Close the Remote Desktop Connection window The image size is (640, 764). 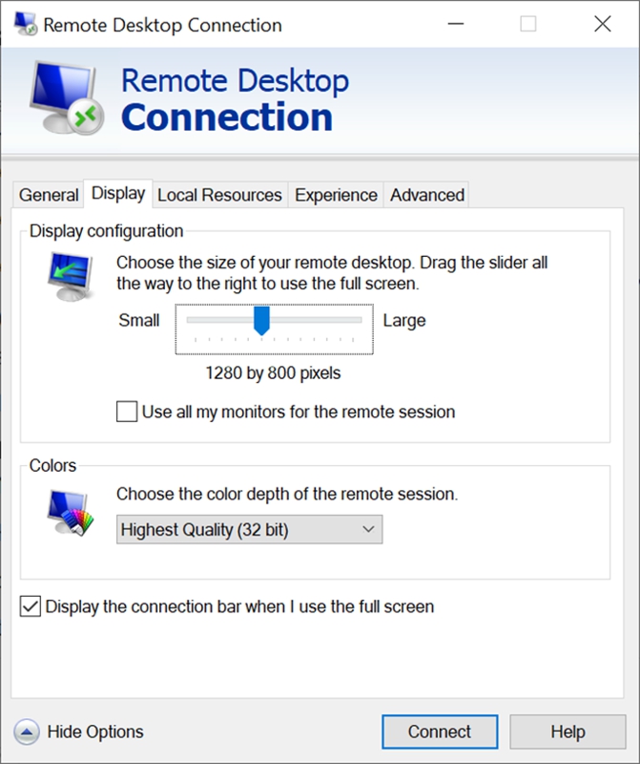click(603, 24)
